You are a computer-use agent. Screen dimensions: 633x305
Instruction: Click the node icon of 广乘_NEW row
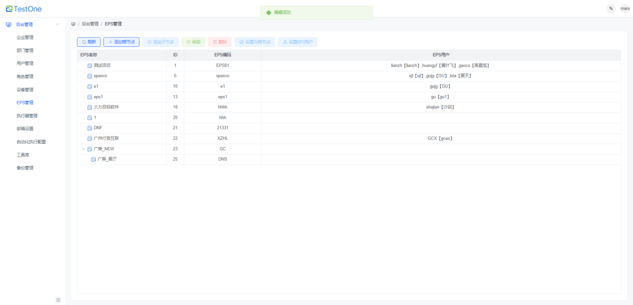click(x=89, y=149)
